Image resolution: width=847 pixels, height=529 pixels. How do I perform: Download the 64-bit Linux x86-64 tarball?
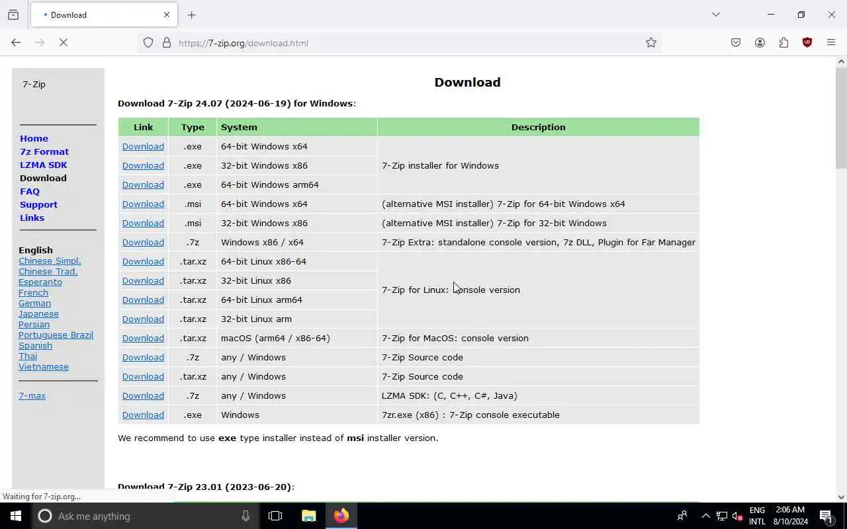pyautogui.click(x=143, y=261)
